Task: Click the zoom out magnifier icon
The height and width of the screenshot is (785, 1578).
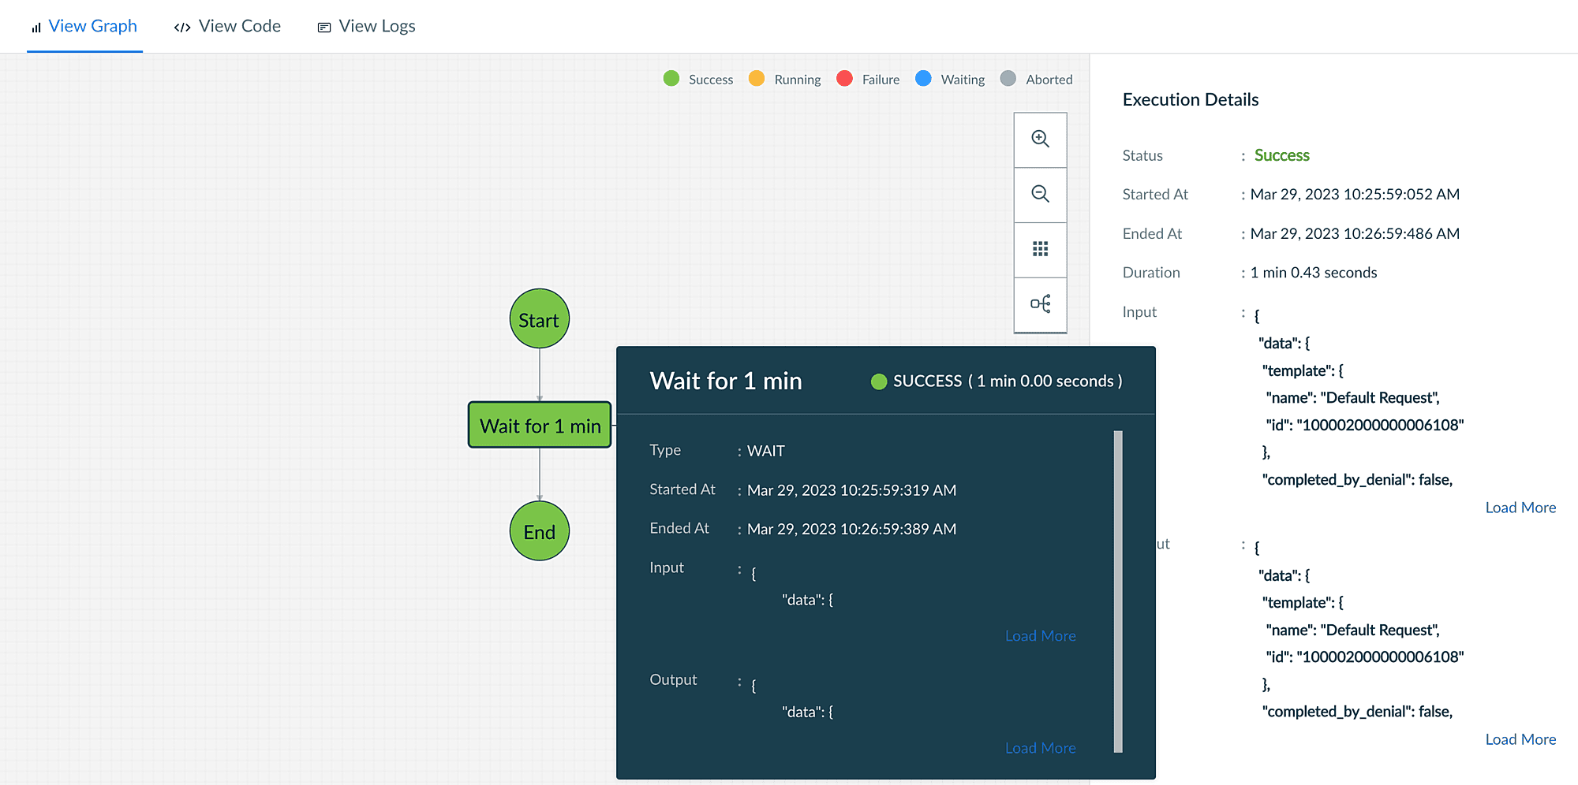Action: coord(1040,194)
